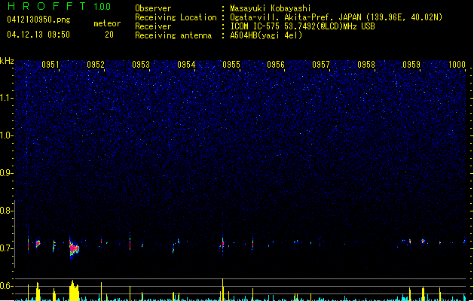Click the ICOM IC-575 receiver text

(302, 26)
